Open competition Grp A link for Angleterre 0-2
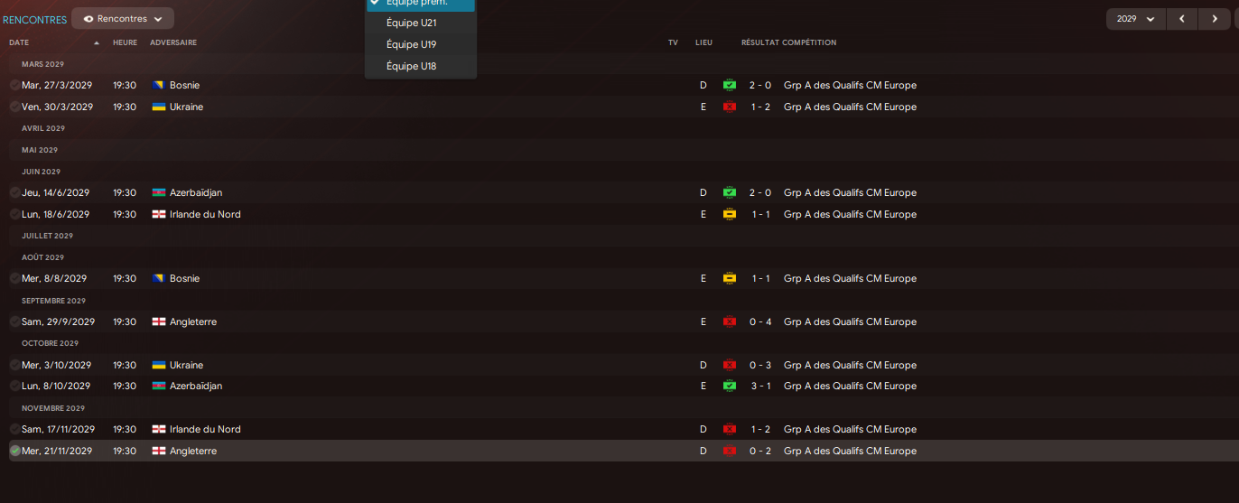The image size is (1239, 503). (x=850, y=451)
